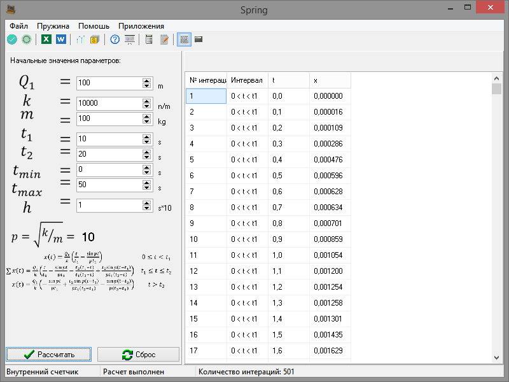Viewport: 509px width, 382px height.
Task: Export results using the Excel icon
Action: 46,39
